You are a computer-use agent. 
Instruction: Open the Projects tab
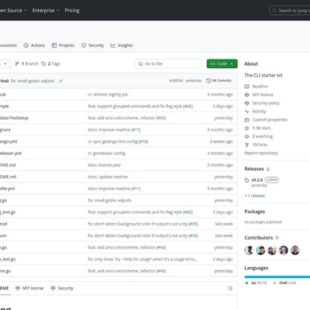point(63,45)
